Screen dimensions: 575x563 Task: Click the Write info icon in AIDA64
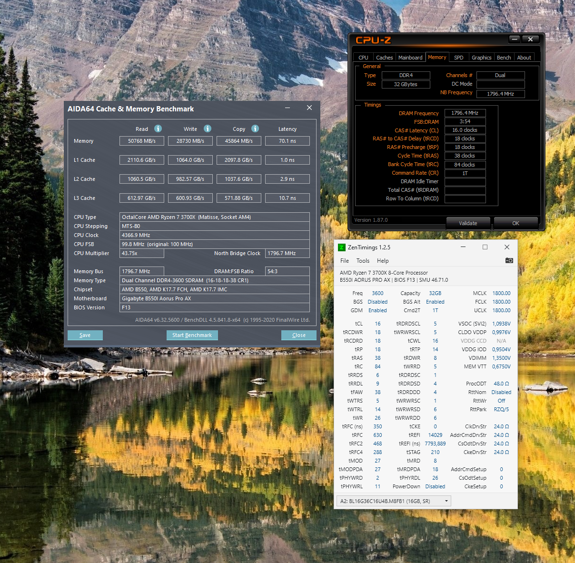click(208, 128)
